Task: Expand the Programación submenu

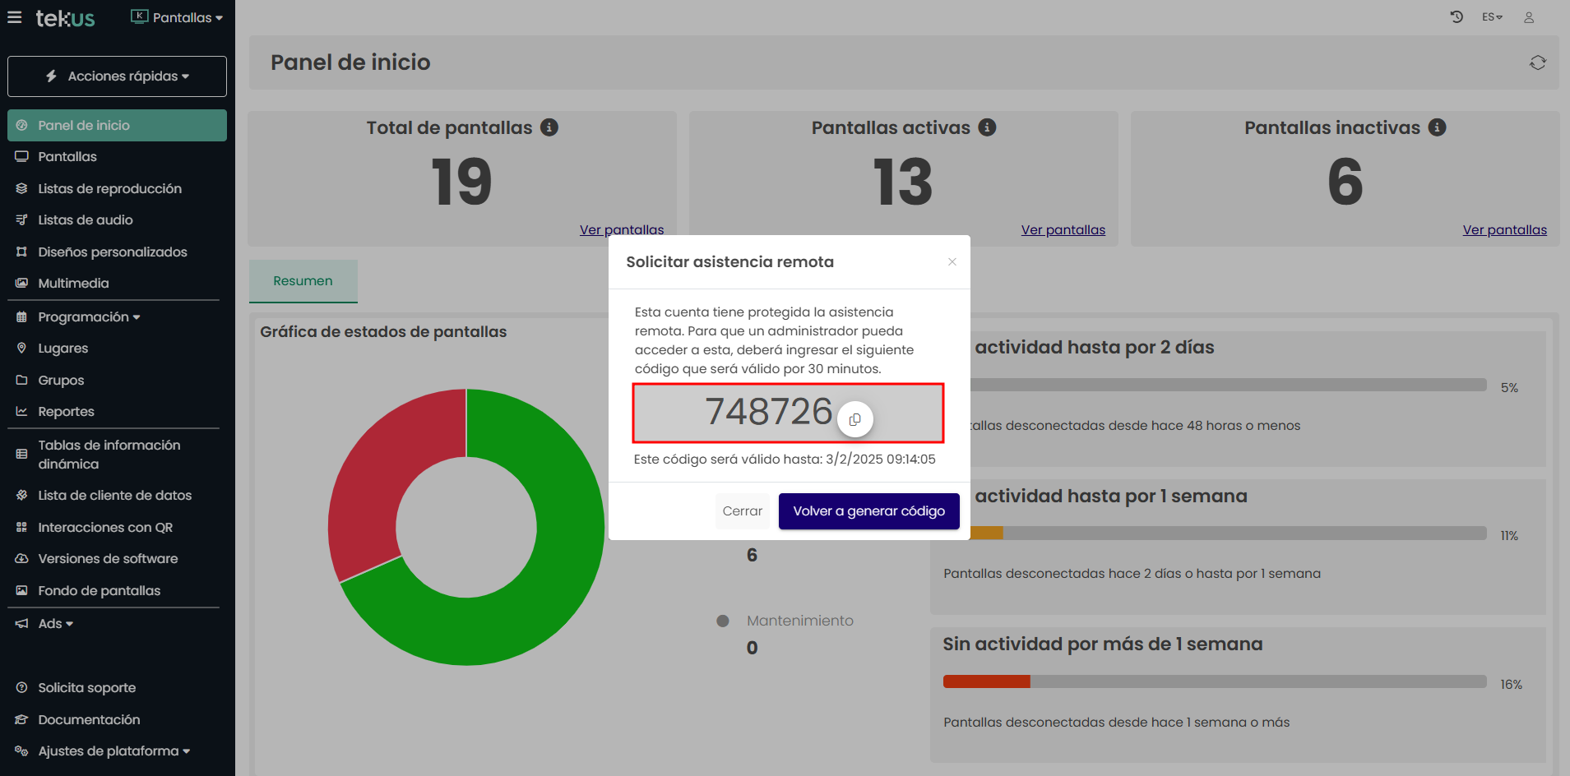Action: coord(89,317)
